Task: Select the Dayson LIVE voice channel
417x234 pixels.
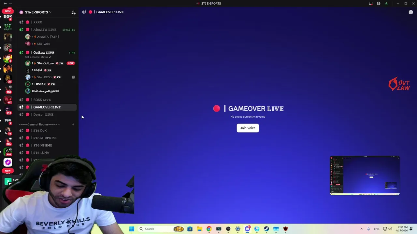Action: [x=47, y=115]
